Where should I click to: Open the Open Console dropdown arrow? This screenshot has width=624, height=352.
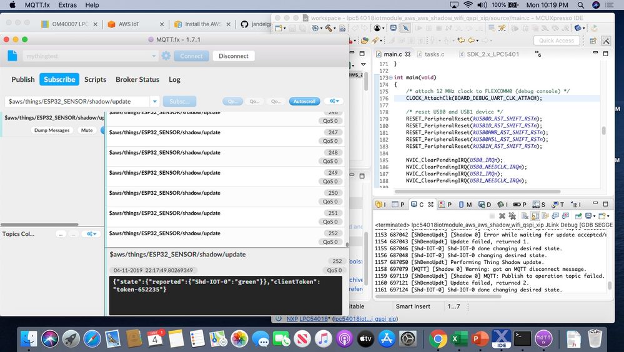608,216
